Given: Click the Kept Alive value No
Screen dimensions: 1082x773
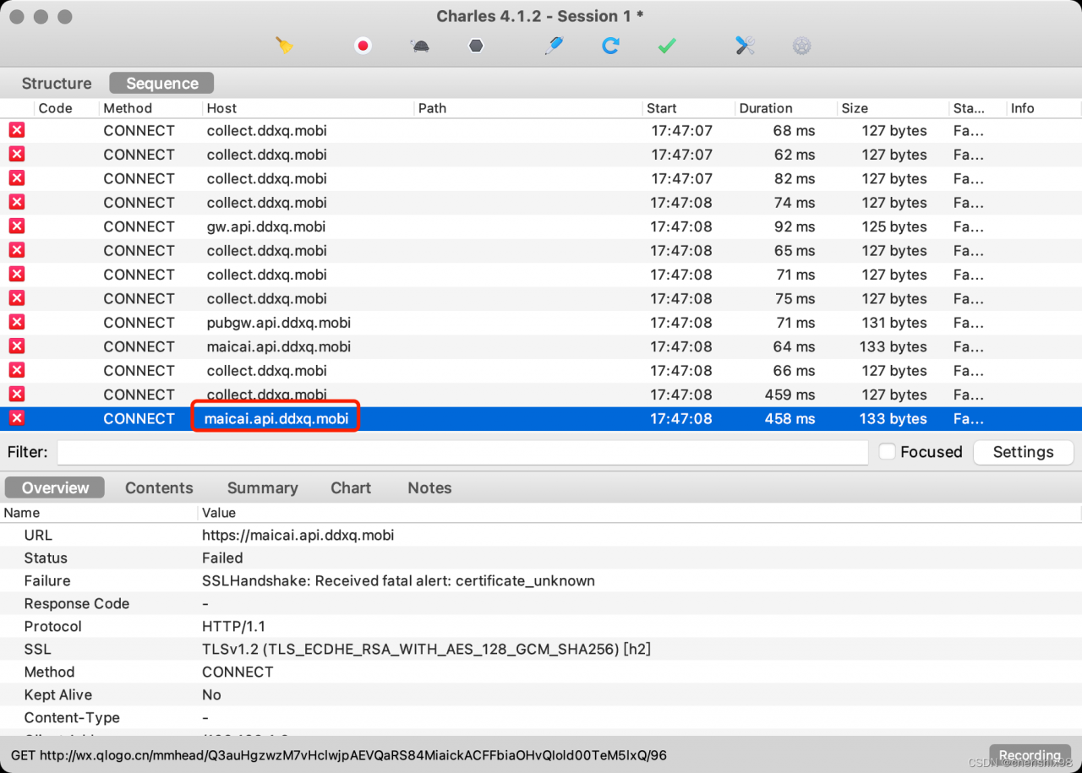Looking at the screenshot, I should tap(211, 694).
